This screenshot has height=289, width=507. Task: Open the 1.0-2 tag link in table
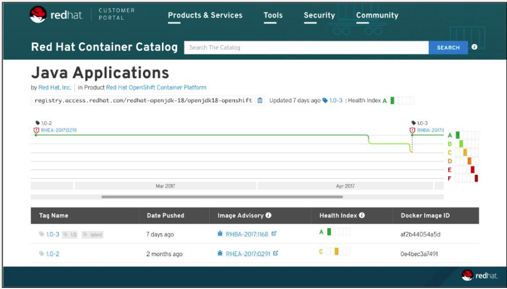click(x=53, y=254)
